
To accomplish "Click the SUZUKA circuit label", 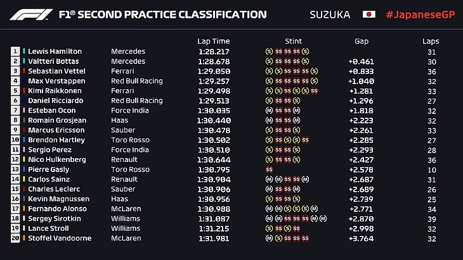I will pyautogui.click(x=330, y=14).
